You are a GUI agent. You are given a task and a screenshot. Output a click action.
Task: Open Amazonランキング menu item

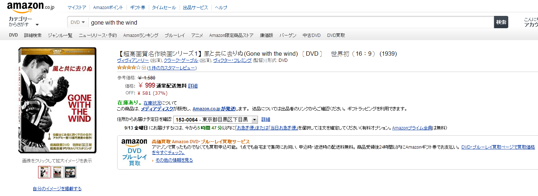(141, 35)
